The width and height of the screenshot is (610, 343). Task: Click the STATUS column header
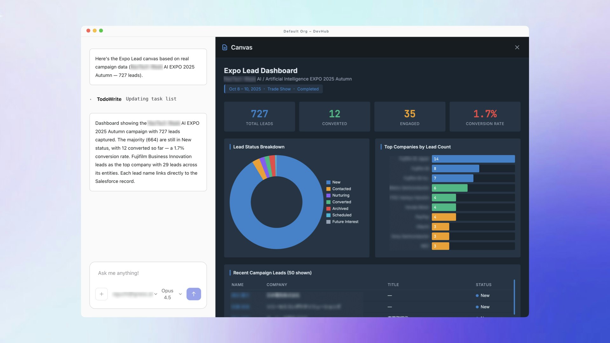click(x=484, y=285)
